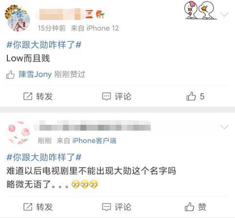Open the pixelated second poster's username
This screenshot has height=218, width=235.
(92, 126)
